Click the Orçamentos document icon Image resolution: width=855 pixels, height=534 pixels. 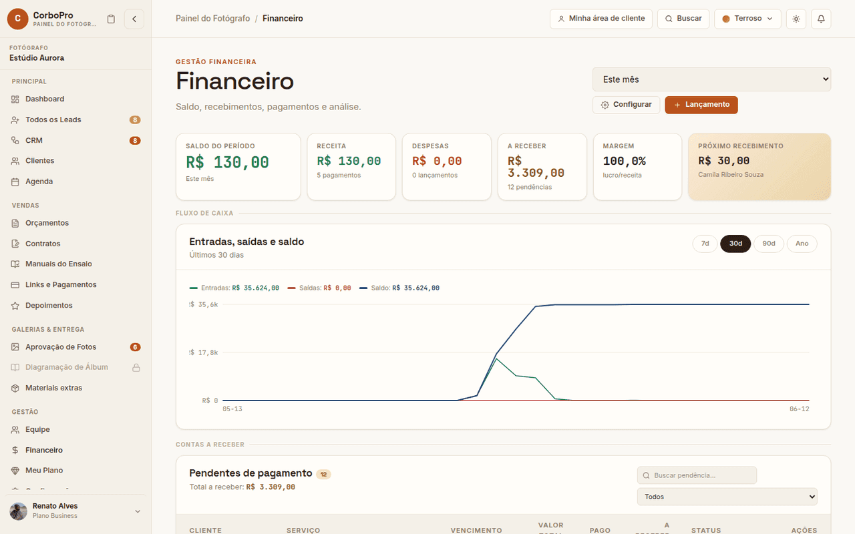[15, 223]
